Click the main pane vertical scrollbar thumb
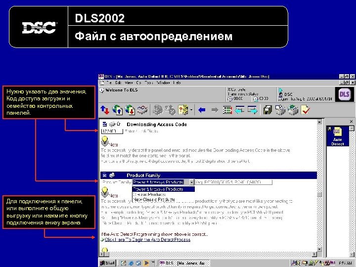This screenshot has height=267, width=356. 319,195
